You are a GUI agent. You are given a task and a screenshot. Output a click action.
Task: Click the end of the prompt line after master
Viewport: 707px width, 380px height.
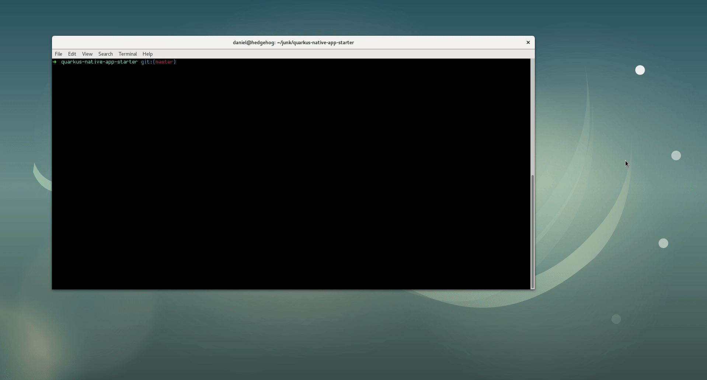point(177,62)
